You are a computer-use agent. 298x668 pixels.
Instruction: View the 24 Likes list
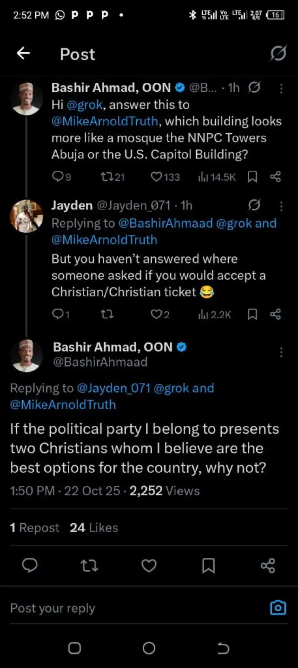(x=94, y=527)
